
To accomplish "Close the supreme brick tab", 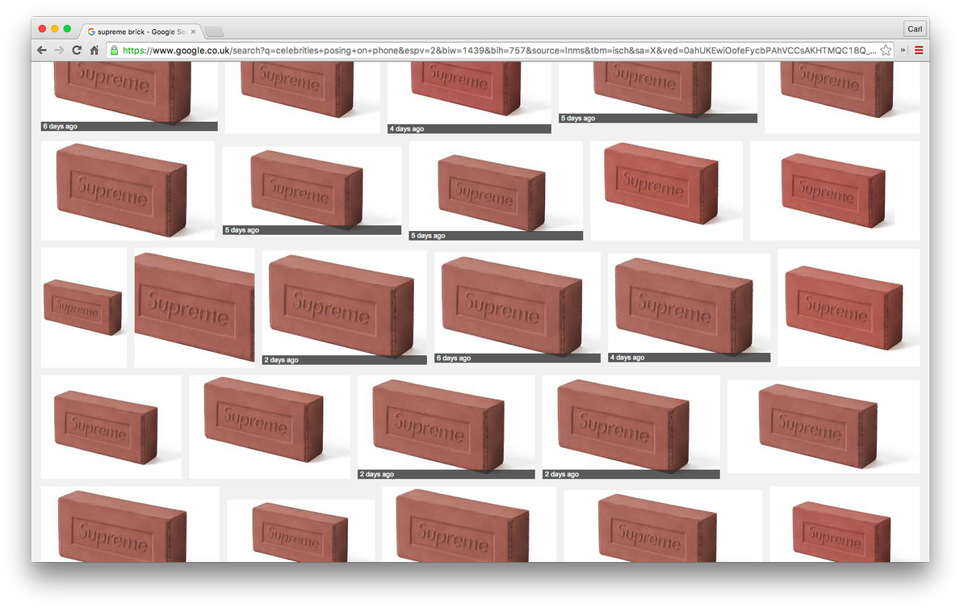I will tap(192, 31).
